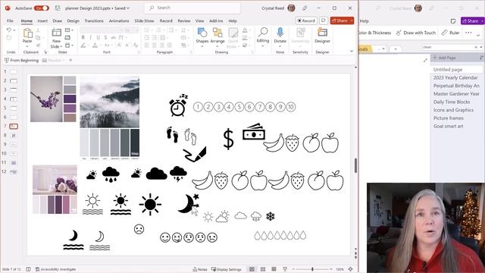Screen dimensions: 485x273
Task: Start the Slide Show from status bar icon
Action: [285, 269]
